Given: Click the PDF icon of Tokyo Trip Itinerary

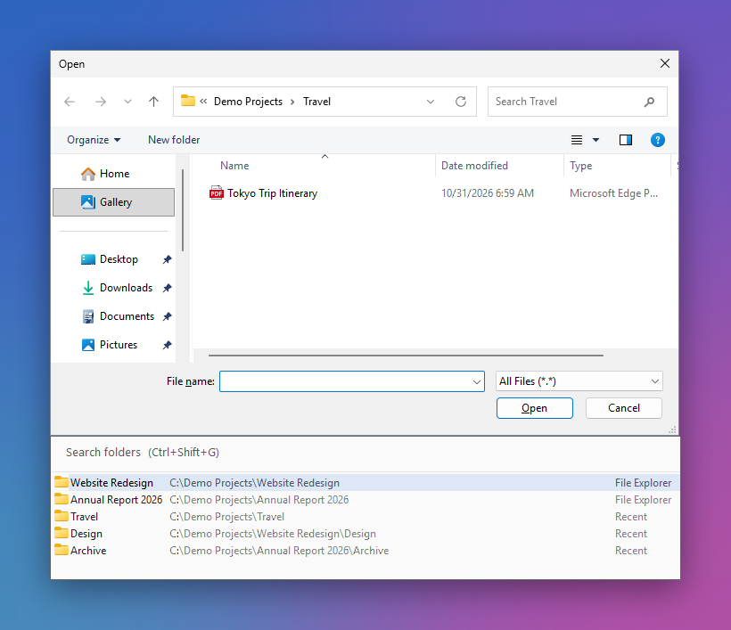Looking at the screenshot, I should click(x=217, y=192).
